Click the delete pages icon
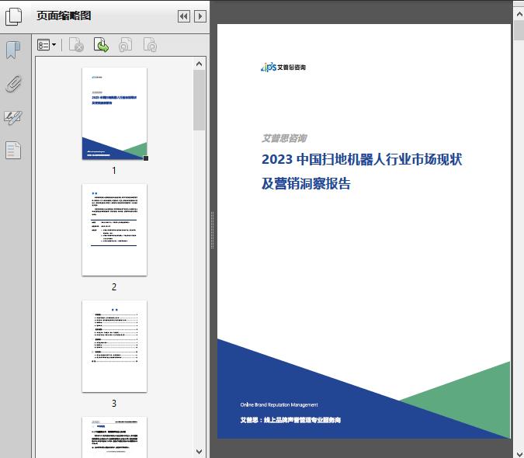 coord(76,45)
